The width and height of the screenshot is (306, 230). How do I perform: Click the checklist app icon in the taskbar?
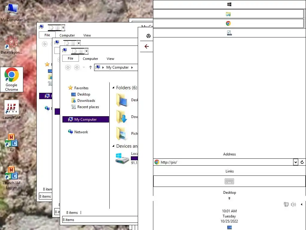pyautogui.click(x=229, y=33)
